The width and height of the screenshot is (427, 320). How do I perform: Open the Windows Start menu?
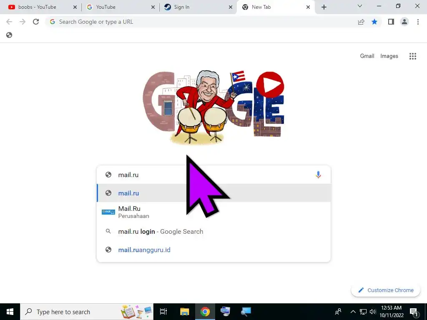(x=10, y=312)
